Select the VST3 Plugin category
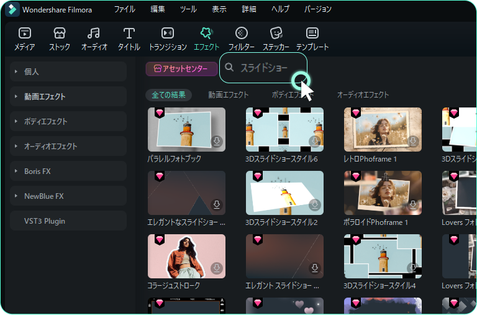The width and height of the screenshot is (477, 315). click(x=68, y=221)
